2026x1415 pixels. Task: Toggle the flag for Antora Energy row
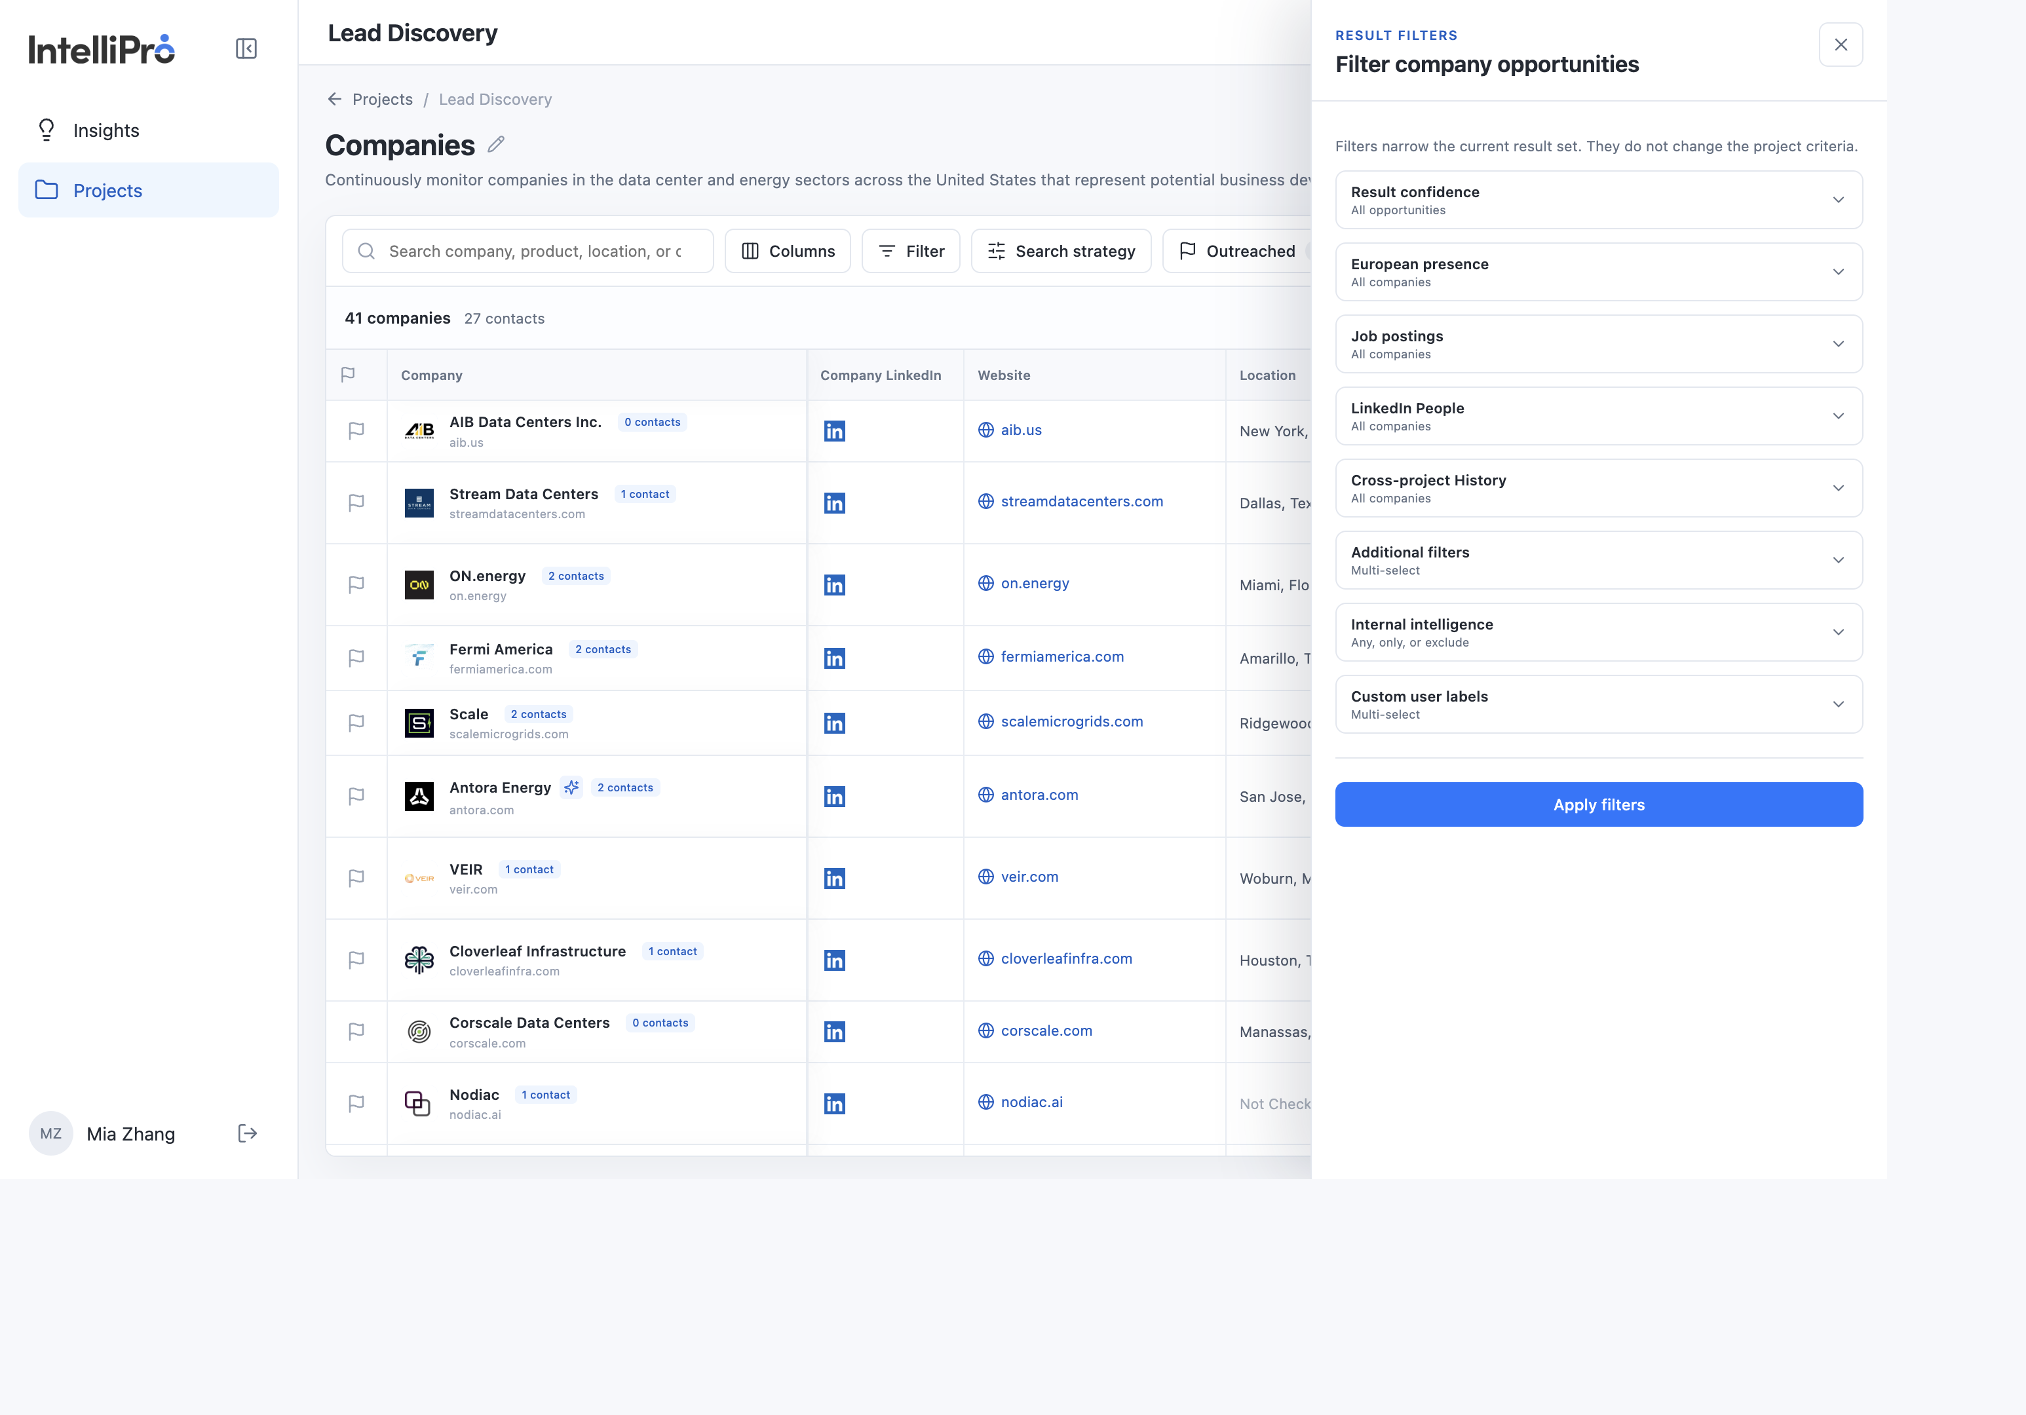click(356, 797)
